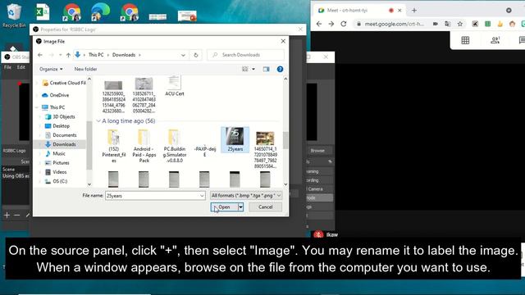Image resolution: width=525 pixels, height=295 pixels.
Task: Go back in the Image File dialog
Action: [x=40, y=55]
